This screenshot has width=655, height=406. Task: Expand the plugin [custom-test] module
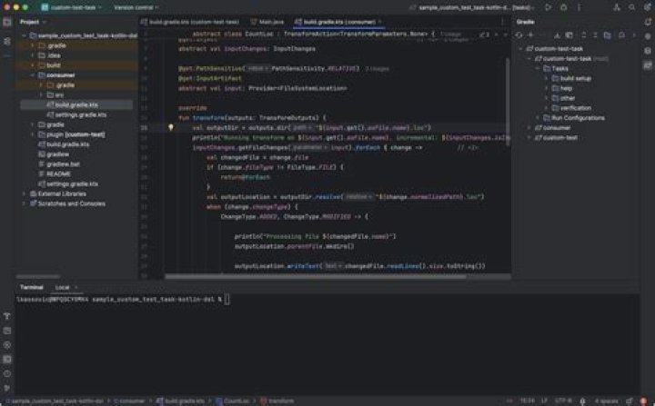pos(33,134)
